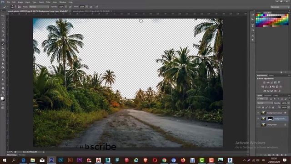
Task: Select the Horizontal Type tool
Action: point(3,76)
